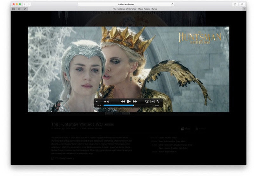Viewport: 254px width, 180px height.
Task: Fast-forward the trailer video
Action: [x=135, y=102]
